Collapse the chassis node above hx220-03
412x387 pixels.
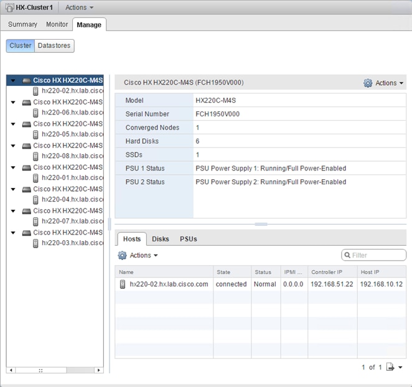pyautogui.click(x=13, y=233)
